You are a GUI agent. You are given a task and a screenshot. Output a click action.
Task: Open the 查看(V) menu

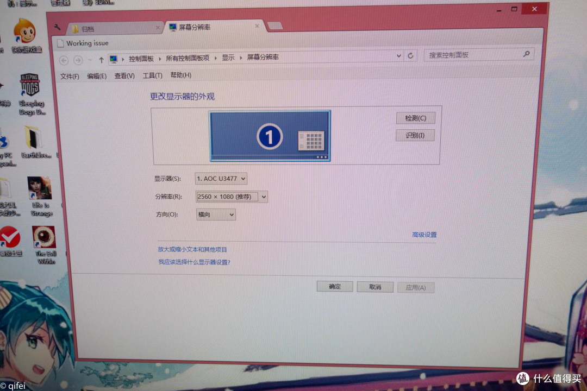(124, 75)
